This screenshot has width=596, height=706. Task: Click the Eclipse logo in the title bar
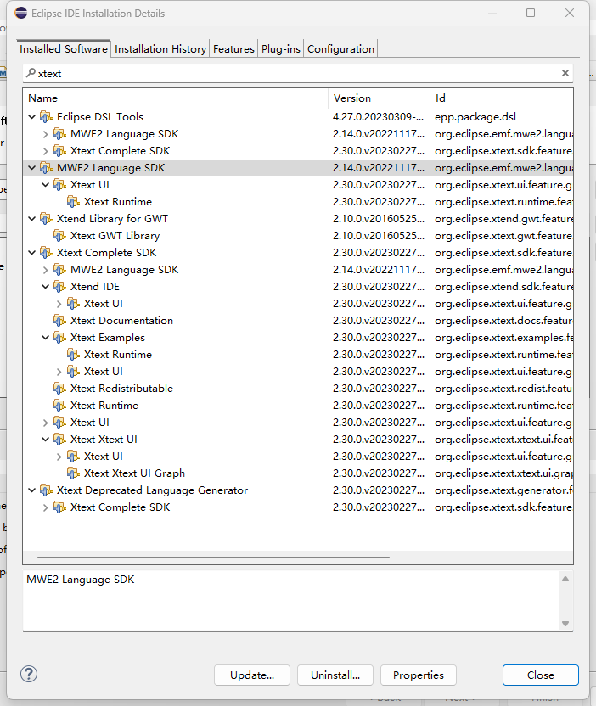pos(20,13)
